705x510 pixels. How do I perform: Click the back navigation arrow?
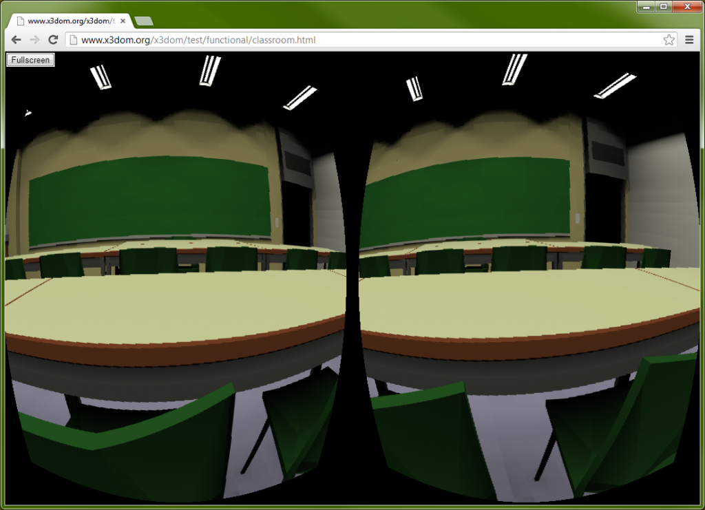tap(15, 39)
